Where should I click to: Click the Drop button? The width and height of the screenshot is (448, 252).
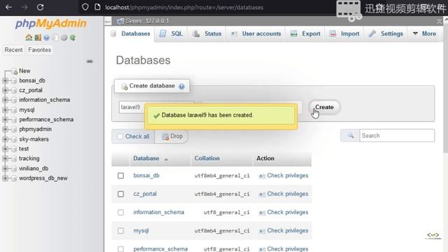coord(172,136)
